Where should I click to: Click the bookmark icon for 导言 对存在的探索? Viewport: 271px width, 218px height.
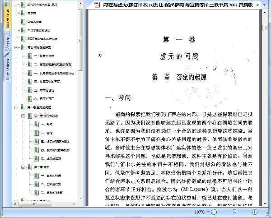coord(23,47)
